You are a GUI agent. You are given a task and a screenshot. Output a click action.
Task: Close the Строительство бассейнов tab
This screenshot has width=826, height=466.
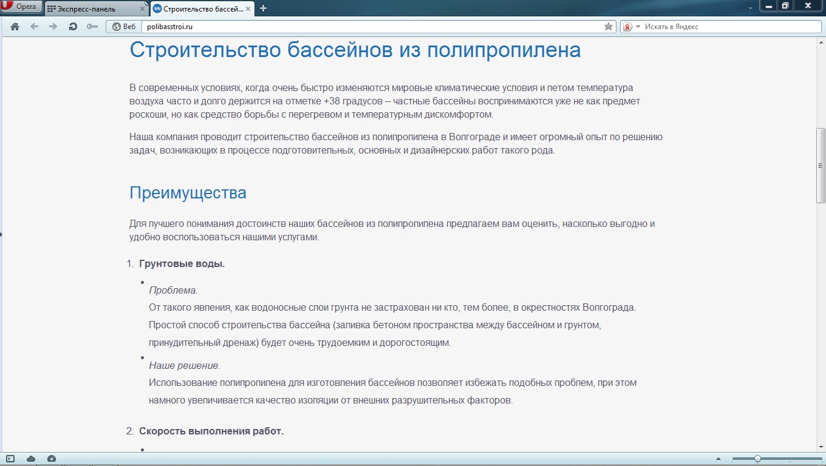(x=248, y=9)
